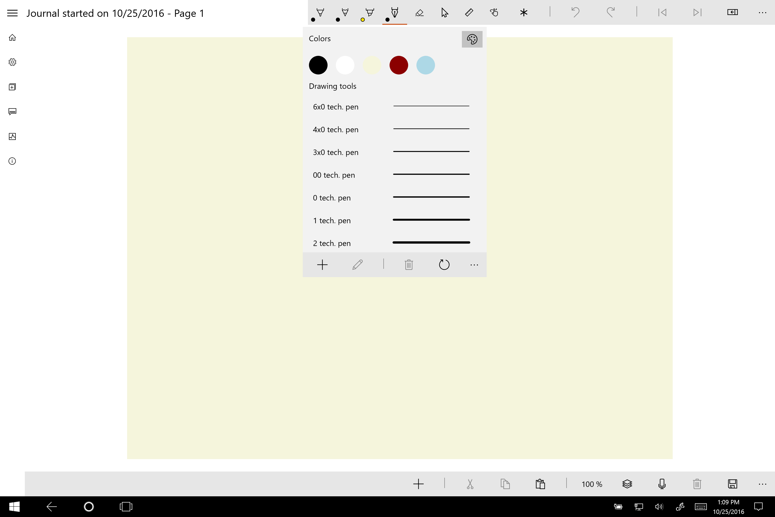This screenshot has width=775, height=517.
Task: Open the layers panel icon
Action: click(x=627, y=484)
